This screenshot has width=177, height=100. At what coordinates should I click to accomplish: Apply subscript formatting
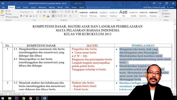(34, 16)
